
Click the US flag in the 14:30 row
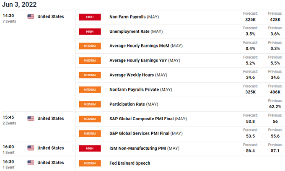[31, 17]
